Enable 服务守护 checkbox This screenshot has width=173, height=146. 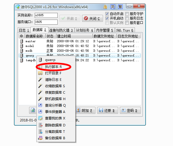coord(127,14)
